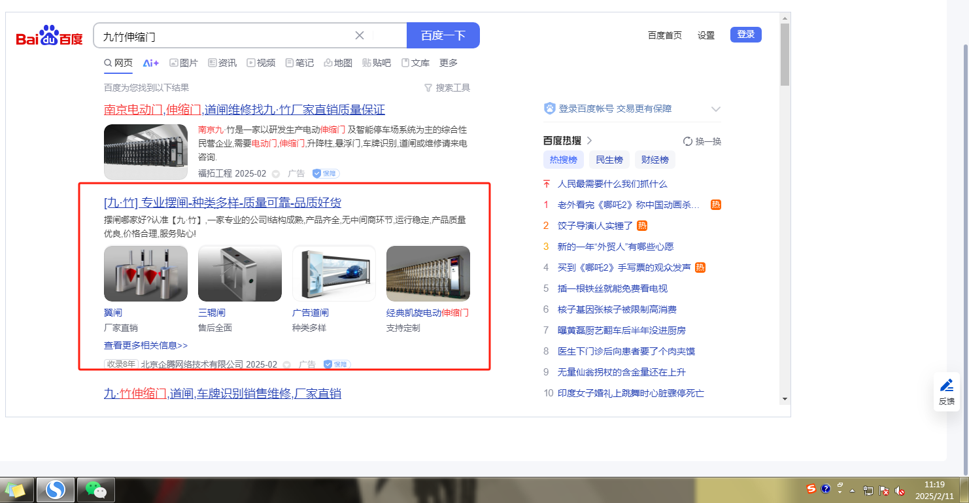Click the 翼闸 product thumbnail
Viewport: 969px width, 503px height.
tap(146, 273)
